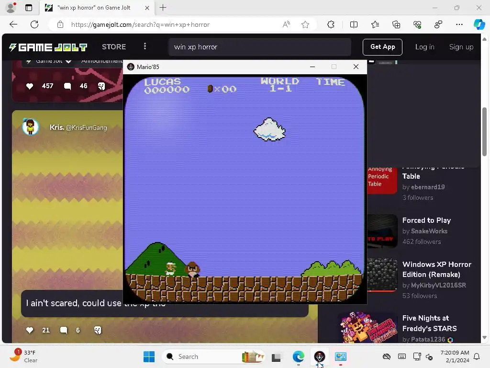
Task: Open Task View from the taskbar
Action: [x=276, y=356]
